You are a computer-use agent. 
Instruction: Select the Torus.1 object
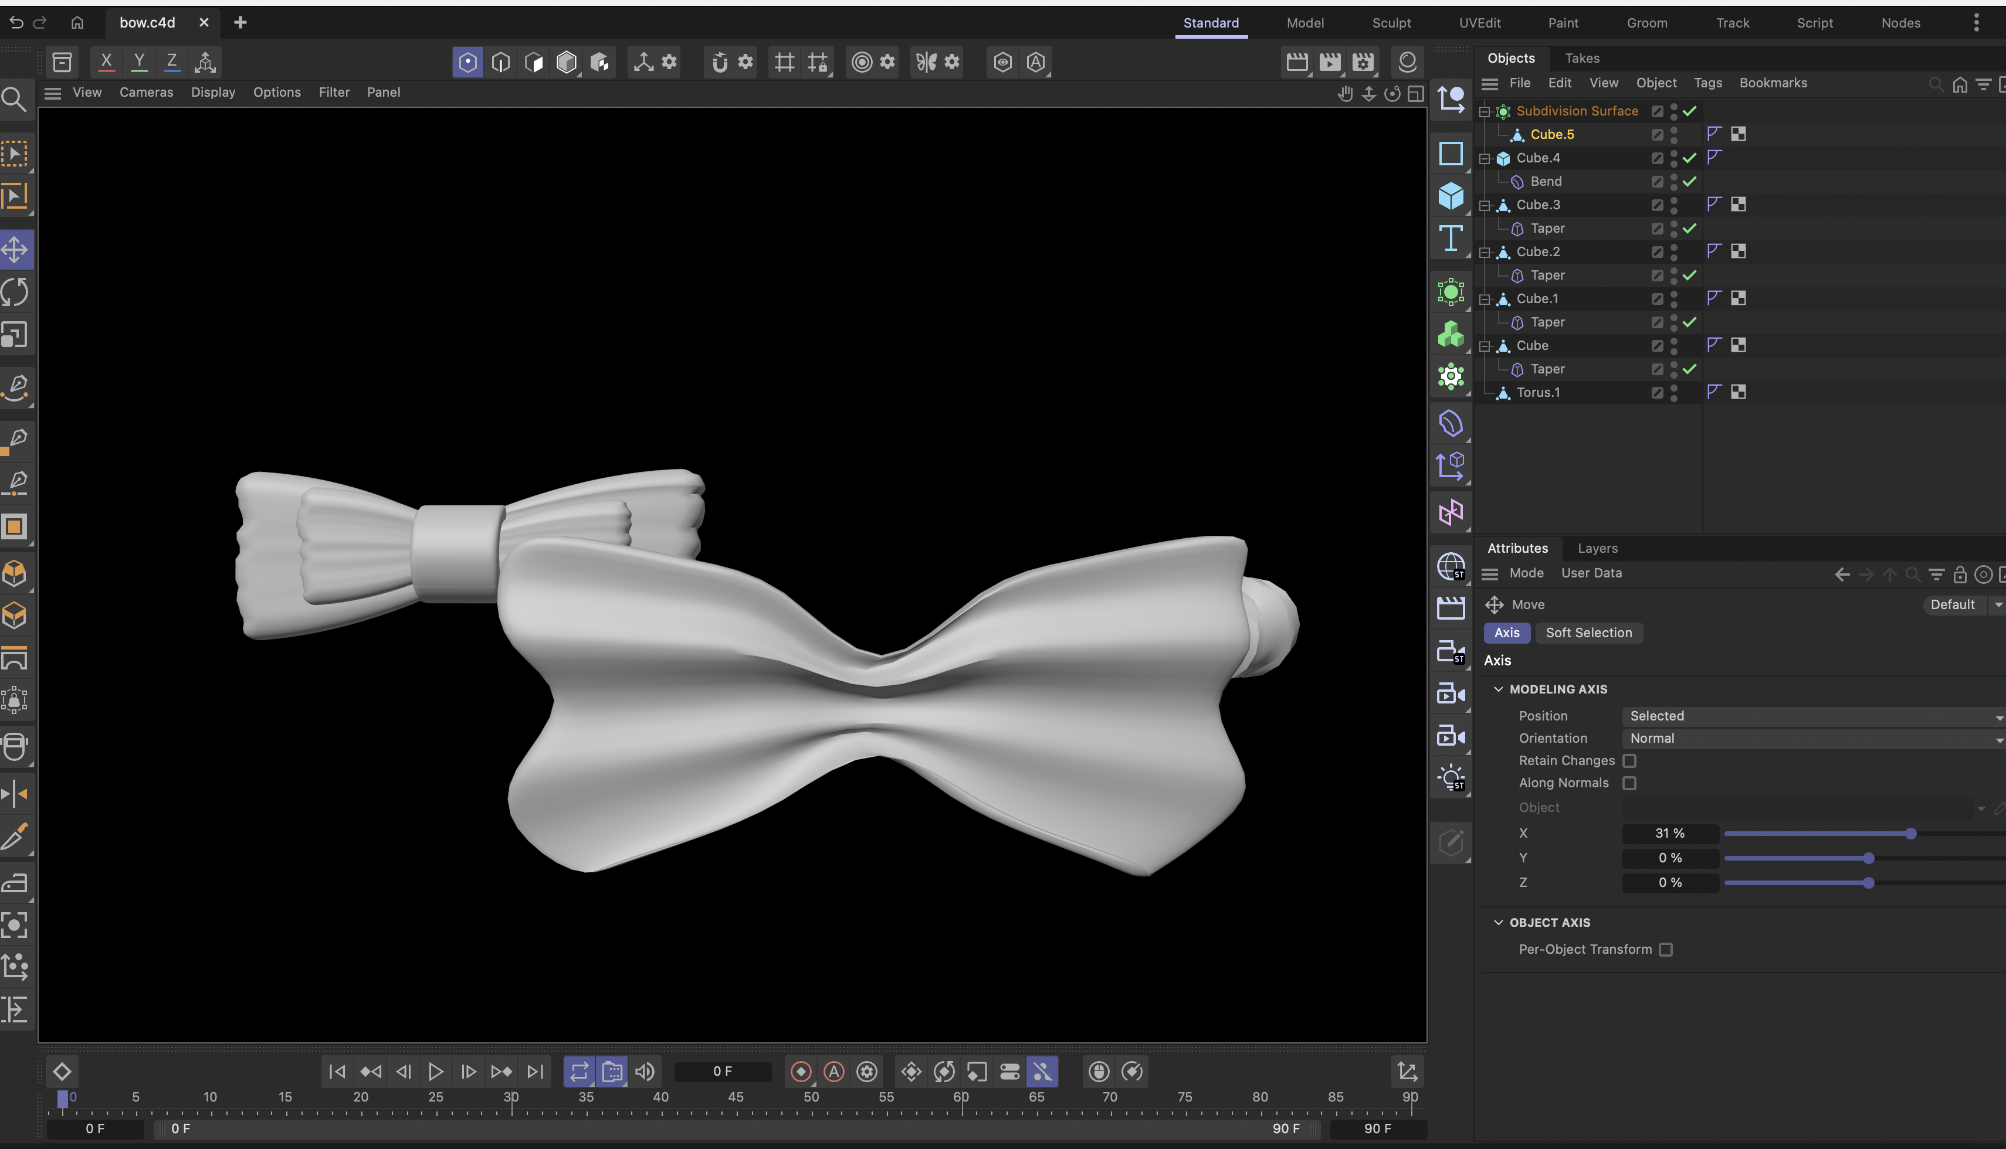[1537, 392]
